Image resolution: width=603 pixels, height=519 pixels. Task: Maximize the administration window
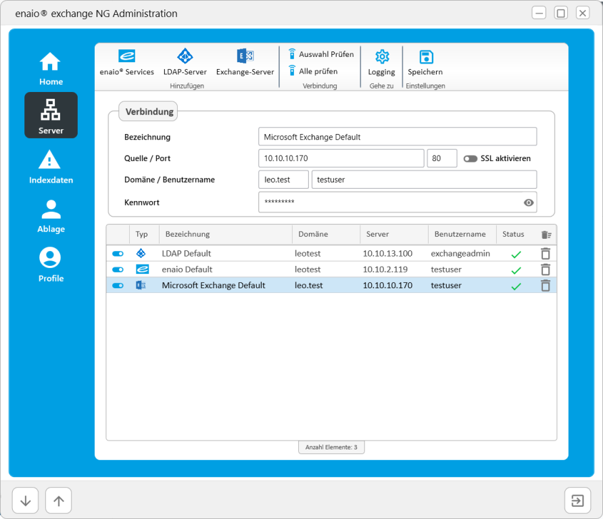point(560,13)
